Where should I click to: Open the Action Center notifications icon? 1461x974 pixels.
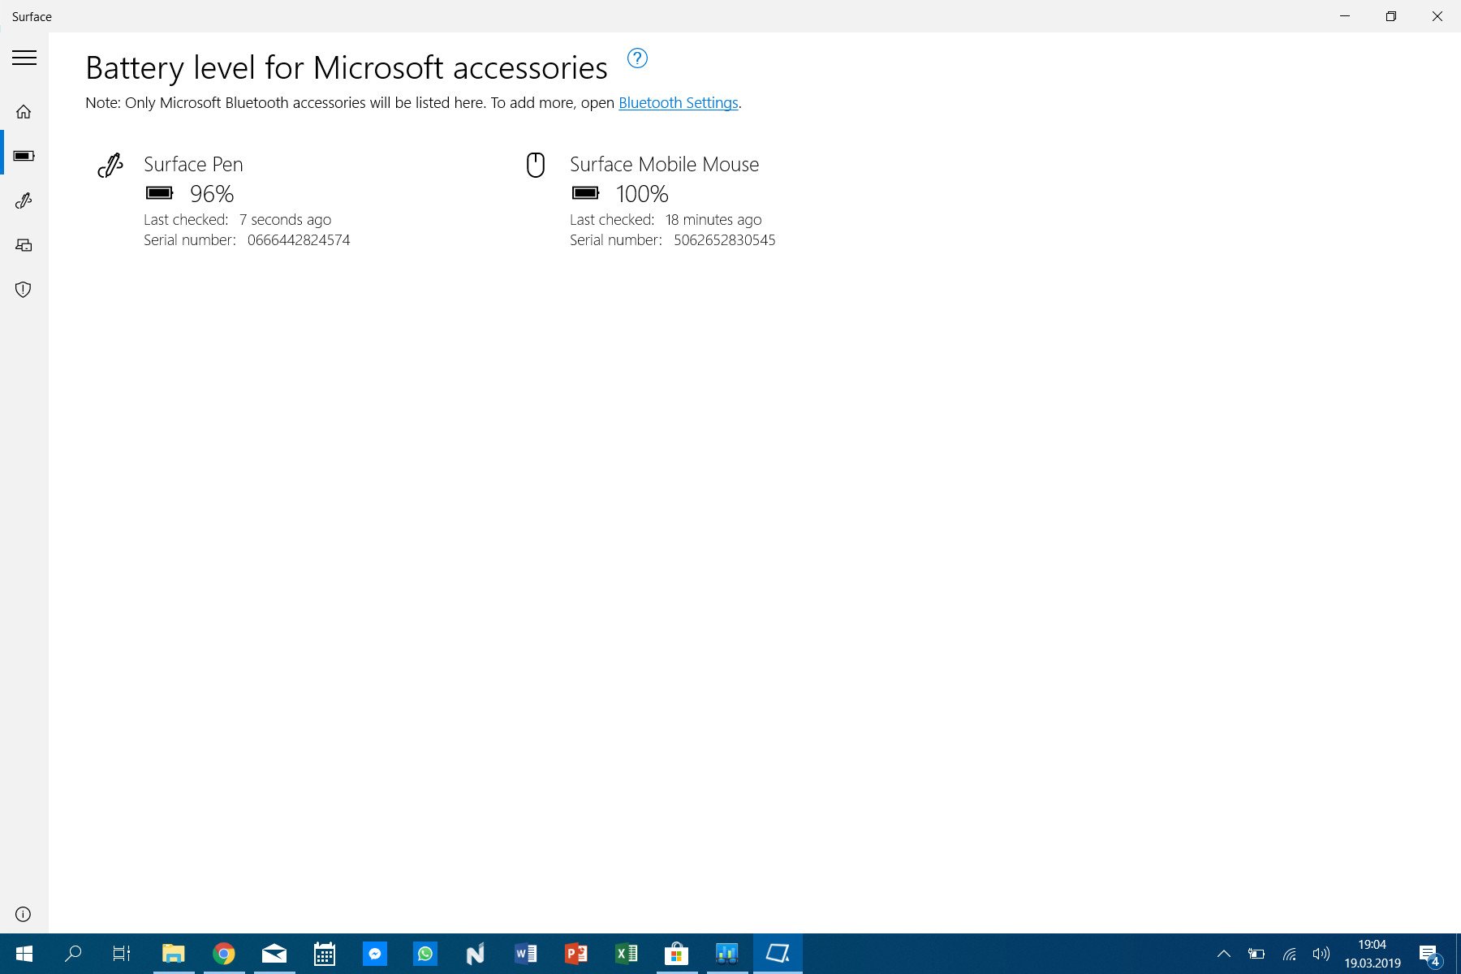1430,955
